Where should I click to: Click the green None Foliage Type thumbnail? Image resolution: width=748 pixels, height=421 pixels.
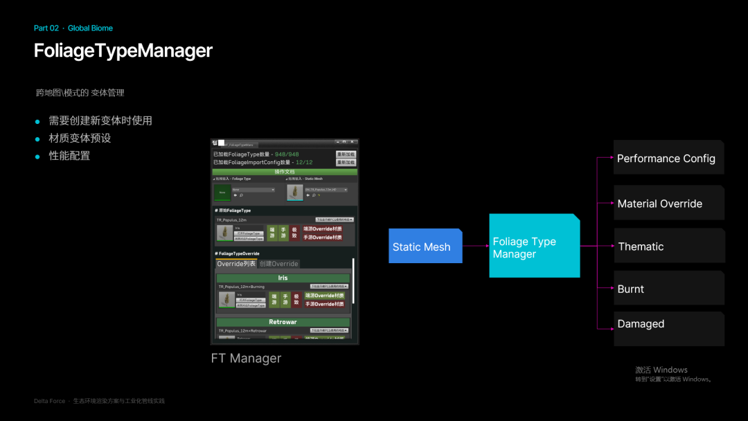222,192
